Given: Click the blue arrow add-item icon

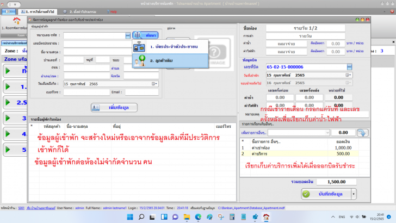Looking at the screenshot, I should 362,133.
